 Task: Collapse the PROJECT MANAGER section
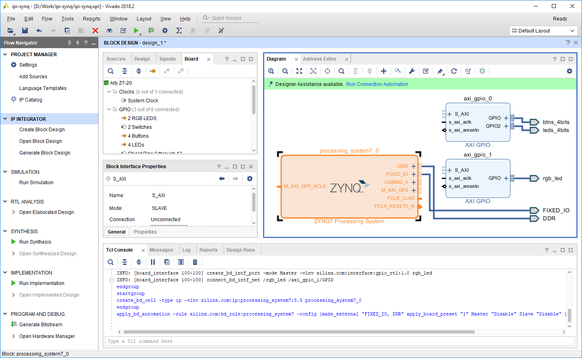click(5, 54)
